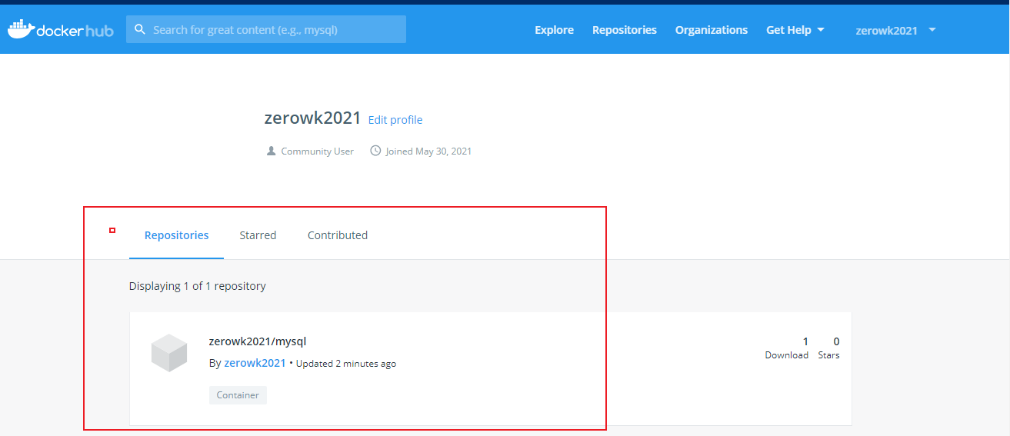This screenshot has width=1010, height=436.
Task: Open the Explore page
Action: [554, 30]
